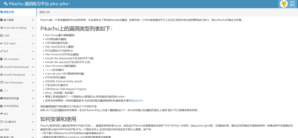Click the download icon beside Unsafe Filedownload

[x=2, y=67]
